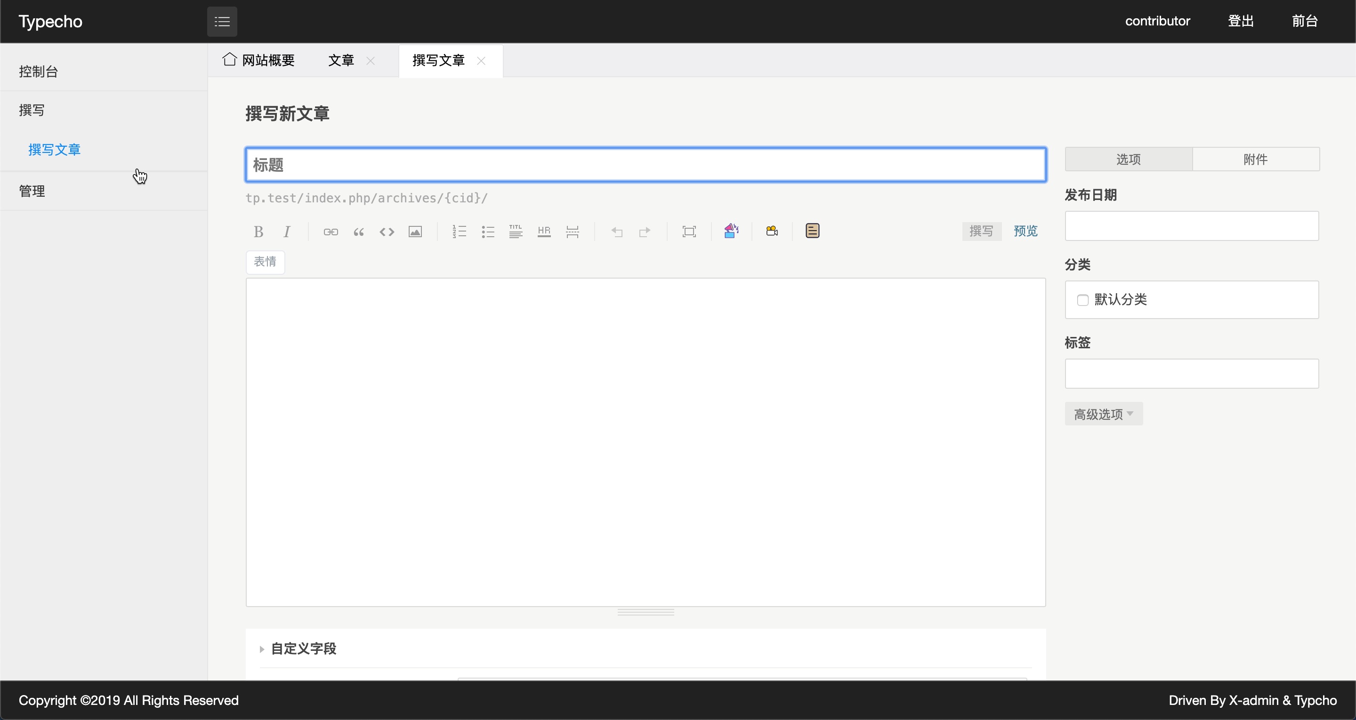Insert code block with angle brackets icon

387,232
